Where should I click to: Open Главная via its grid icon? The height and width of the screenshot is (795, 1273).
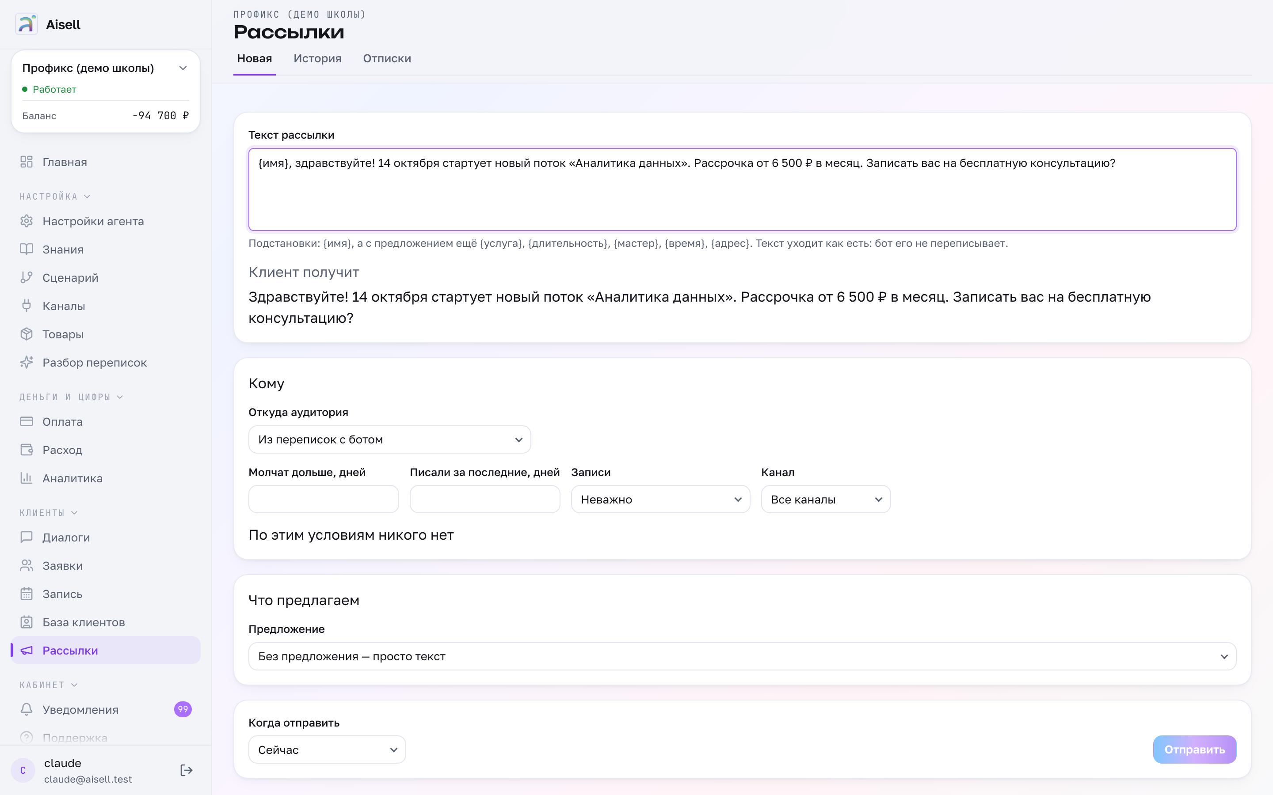pyautogui.click(x=27, y=162)
